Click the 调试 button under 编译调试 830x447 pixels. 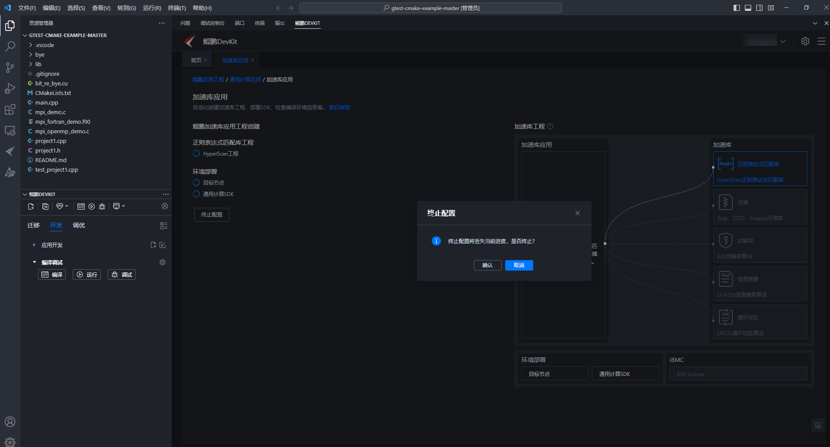(122, 274)
